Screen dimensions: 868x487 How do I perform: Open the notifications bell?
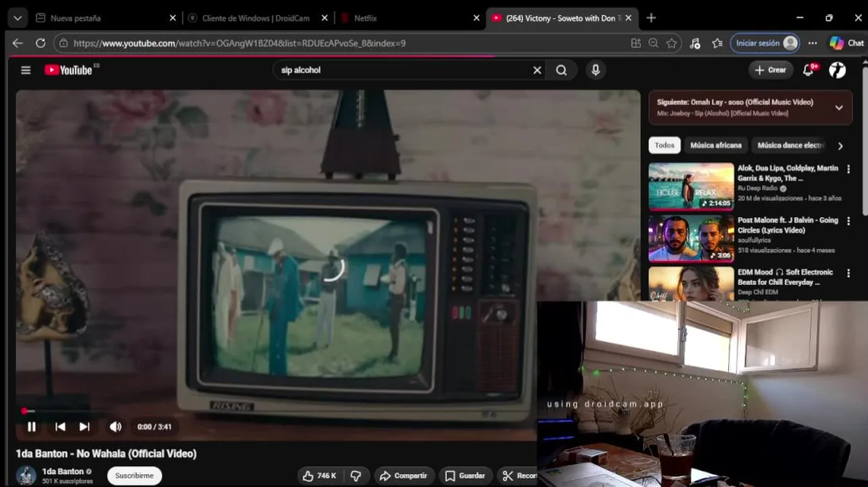click(x=809, y=70)
